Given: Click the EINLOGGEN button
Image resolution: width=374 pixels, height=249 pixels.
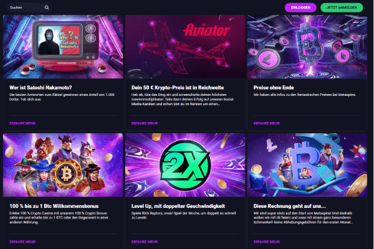Looking at the screenshot, I should (300, 7).
